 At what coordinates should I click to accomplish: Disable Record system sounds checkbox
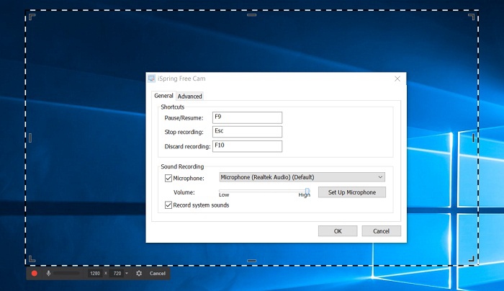[x=168, y=205]
